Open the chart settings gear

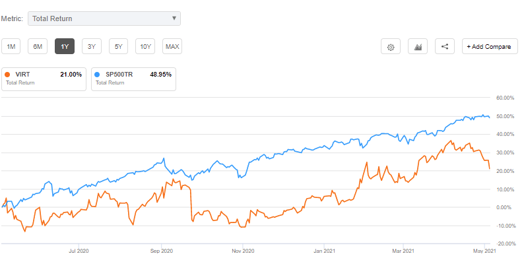[391, 47]
